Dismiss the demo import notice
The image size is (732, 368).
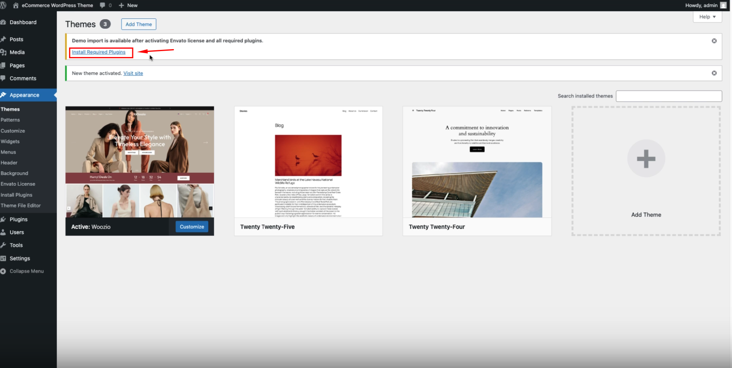click(714, 41)
